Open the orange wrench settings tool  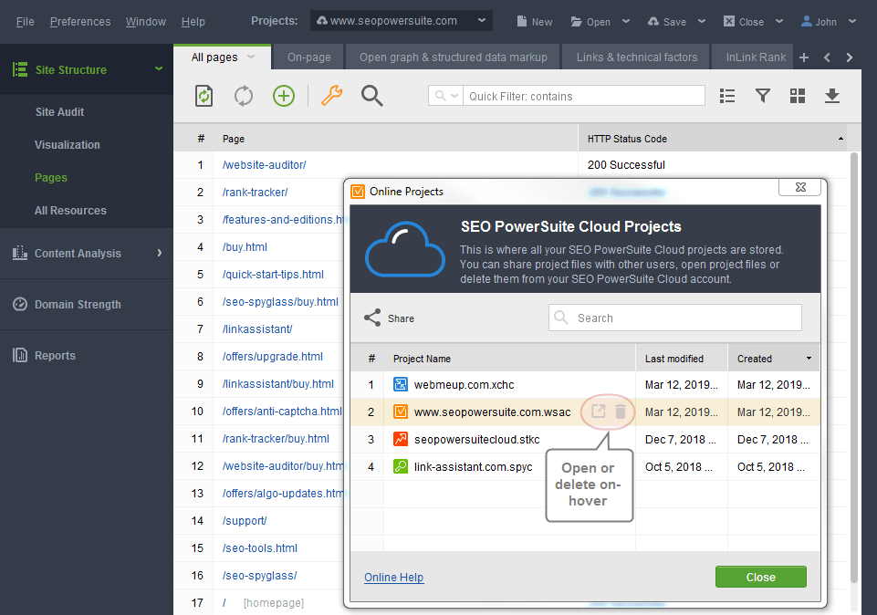click(331, 96)
